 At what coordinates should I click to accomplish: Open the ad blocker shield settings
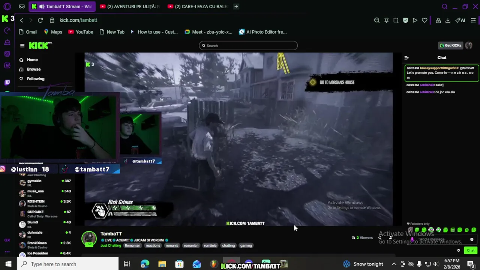(x=405, y=20)
